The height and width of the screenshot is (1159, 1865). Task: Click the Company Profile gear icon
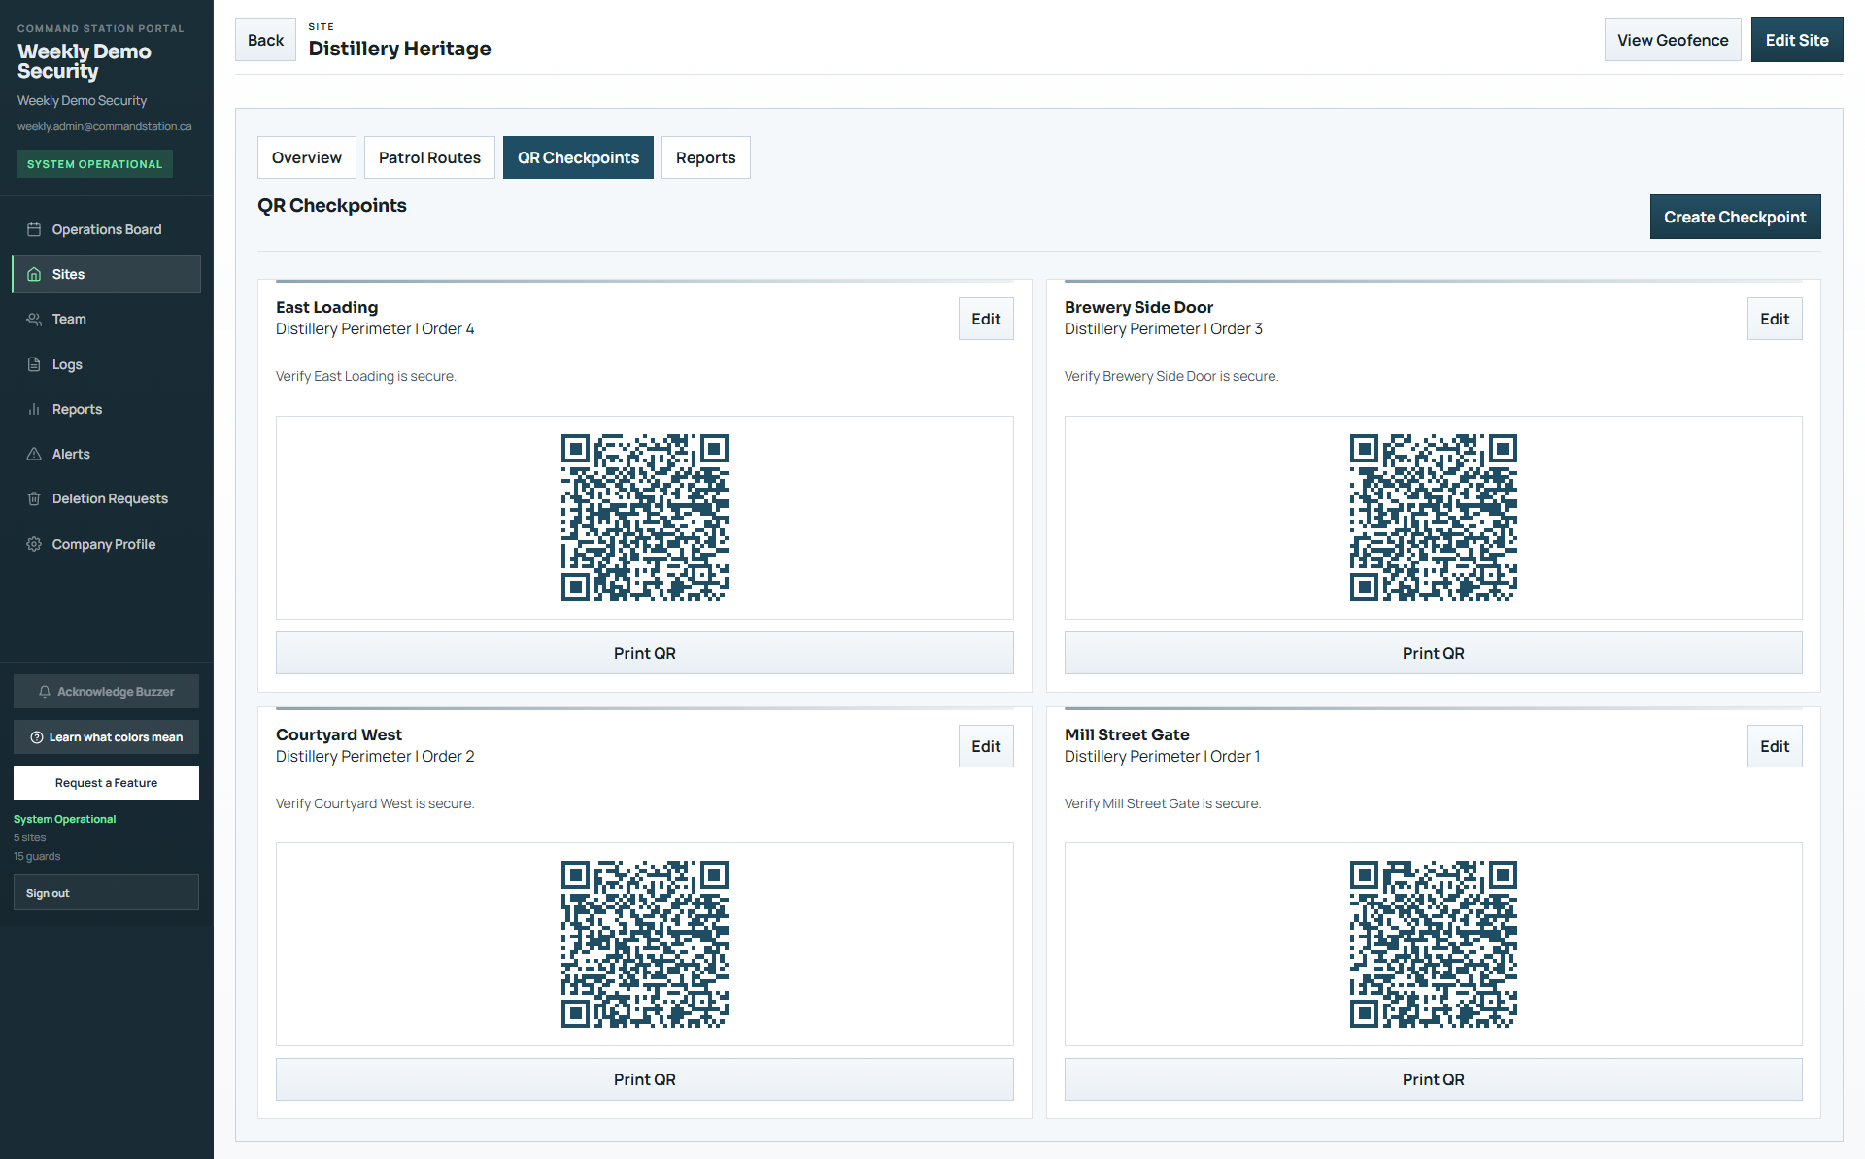34,544
